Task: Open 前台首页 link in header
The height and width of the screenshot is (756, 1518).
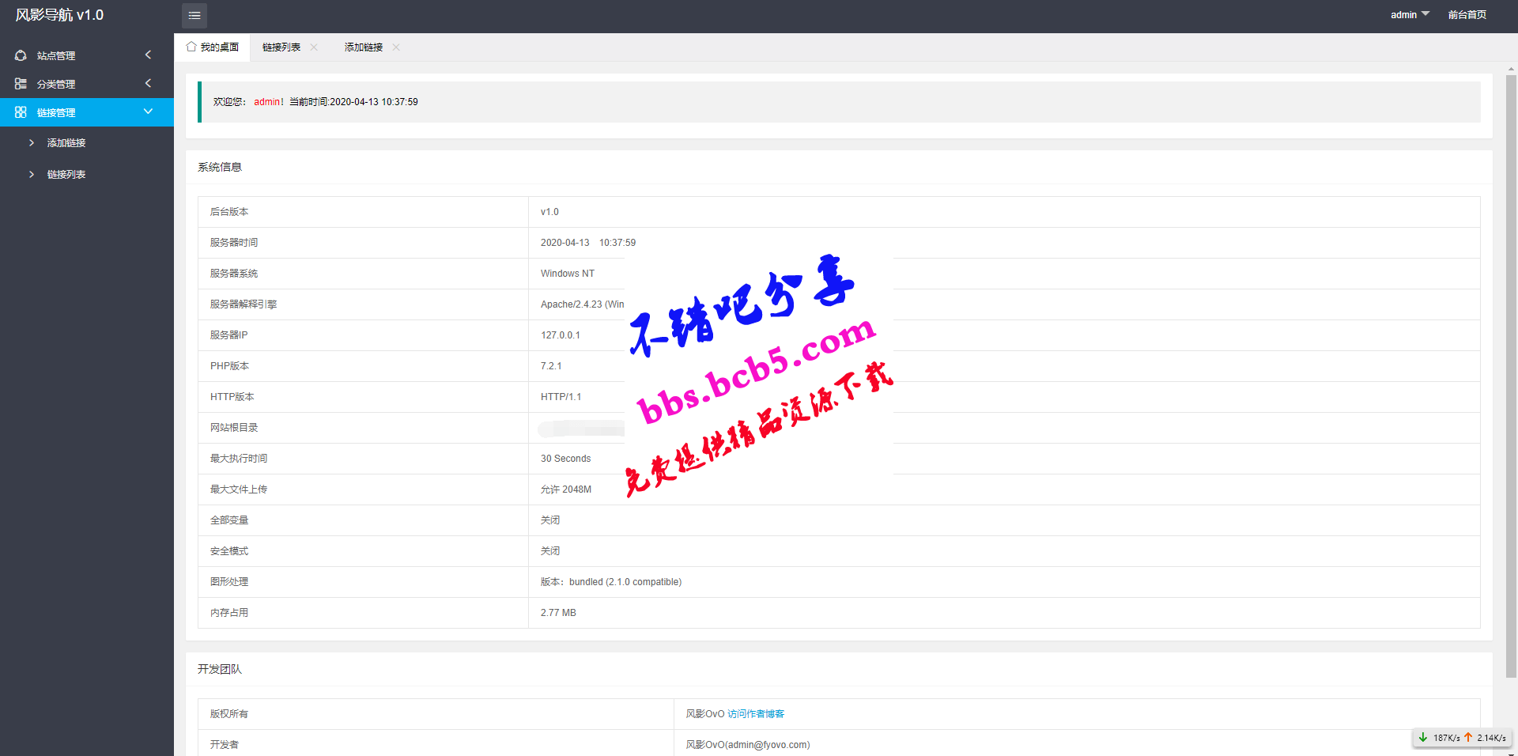Action: click(x=1467, y=15)
